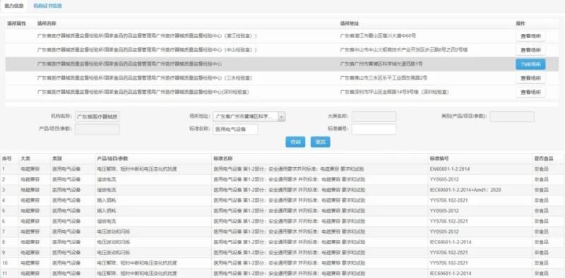The height and width of the screenshot is (278, 565).
Task: Click the 大类名称 input field
Action: click(374, 116)
